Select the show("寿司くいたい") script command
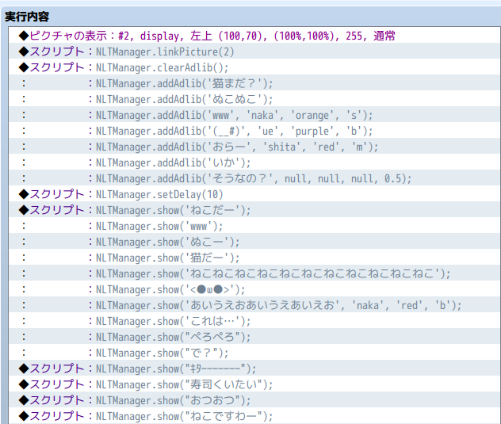This screenshot has width=501, height=424. point(254,384)
